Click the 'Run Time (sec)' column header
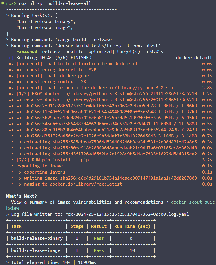Image resolution: width=216 pixels, height=265 pixels. [132, 226]
